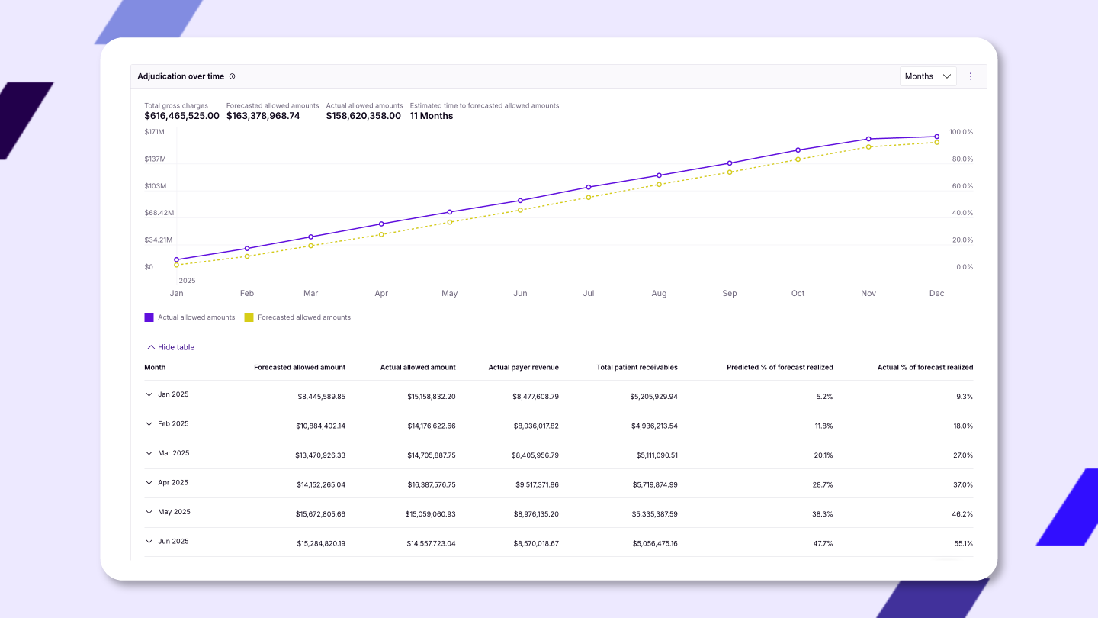Select the December actual data point
Viewport: 1098px width, 618px height.
pyautogui.click(x=936, y=137)
